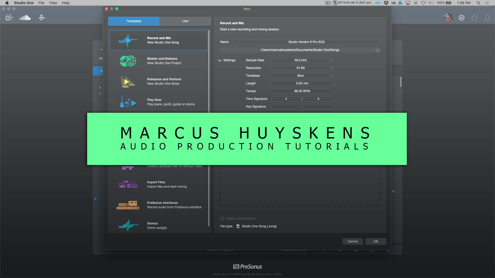Screen dimensions: 495x278
Task: Click the clock showing 1:58 PM
Action: 464,3
